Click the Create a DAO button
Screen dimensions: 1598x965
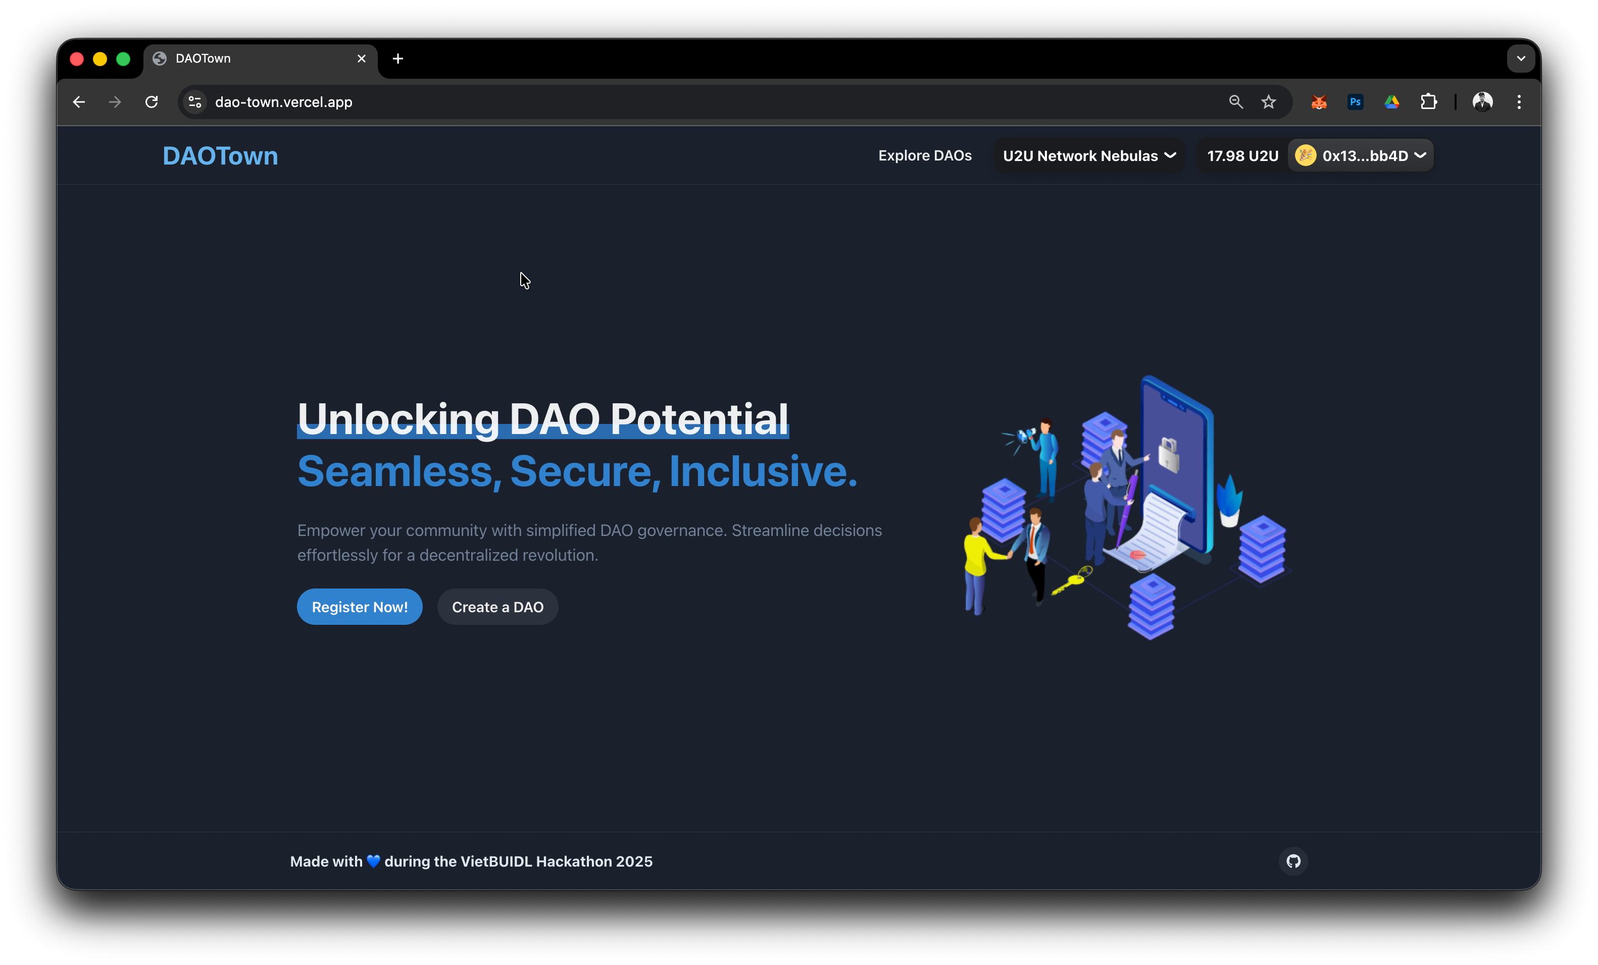[x=497, y=607]
